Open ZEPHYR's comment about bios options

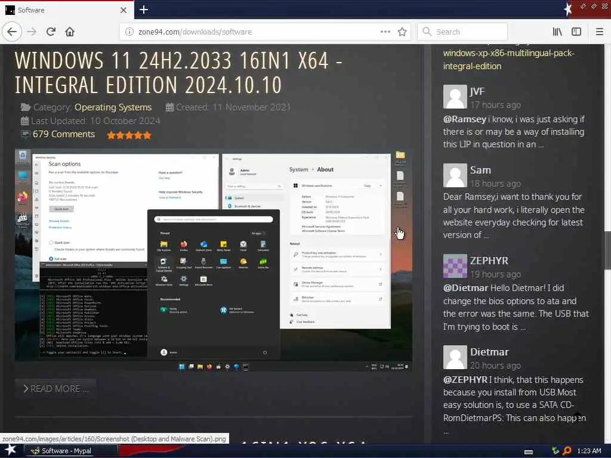point(516,307)
